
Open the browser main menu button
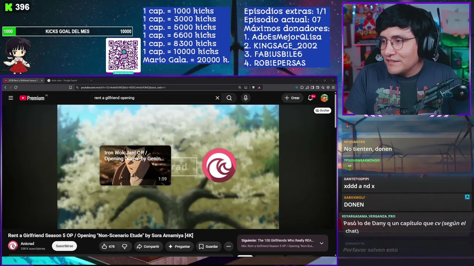(333, 88)
